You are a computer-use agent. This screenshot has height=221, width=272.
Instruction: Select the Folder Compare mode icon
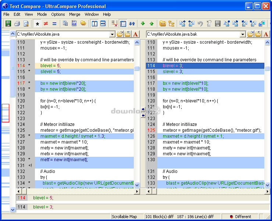click(x=83, y=23)
